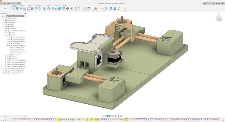225x122 pixels.
Task: Open the Design workspace dropdown
Action: tap(6, 8)
